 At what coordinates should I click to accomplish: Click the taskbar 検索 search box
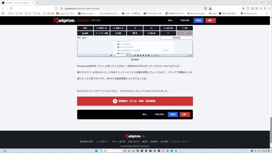[111, 151]
